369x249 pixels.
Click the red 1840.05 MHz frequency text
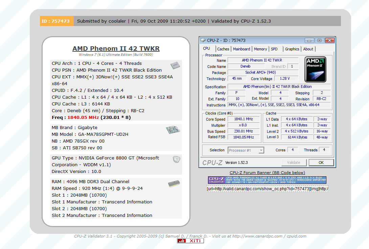click(x=83, y=117)
